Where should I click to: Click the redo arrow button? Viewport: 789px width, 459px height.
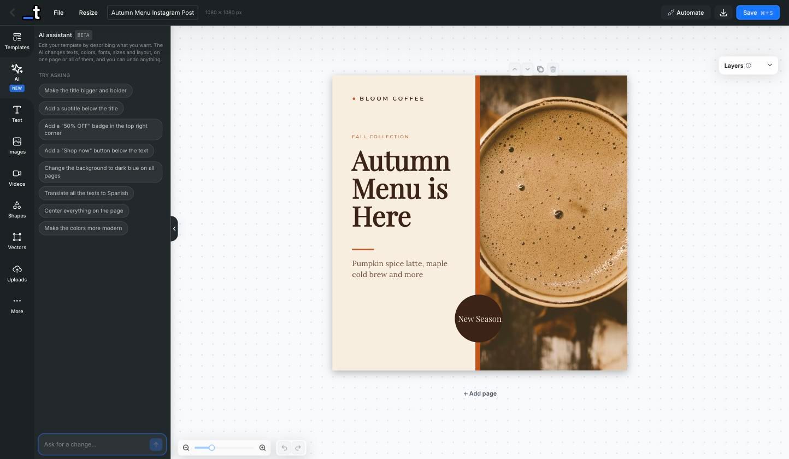click(x=298, y=448)
